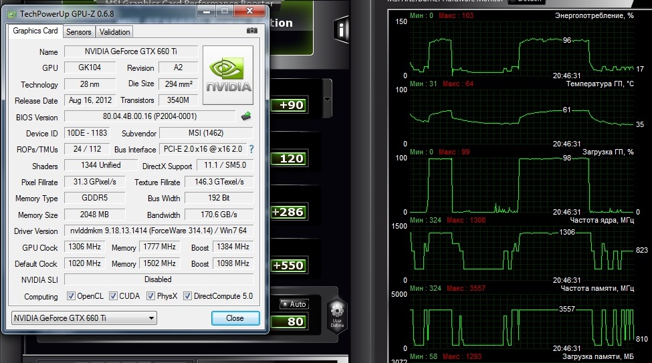Toggle the CUDA checkbox

[x=113, y=296]
